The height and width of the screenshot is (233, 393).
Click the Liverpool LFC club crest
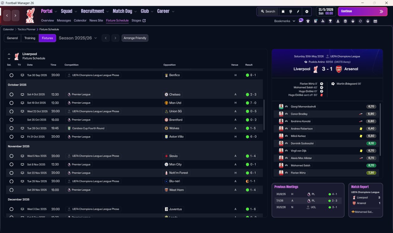[30, 15]
